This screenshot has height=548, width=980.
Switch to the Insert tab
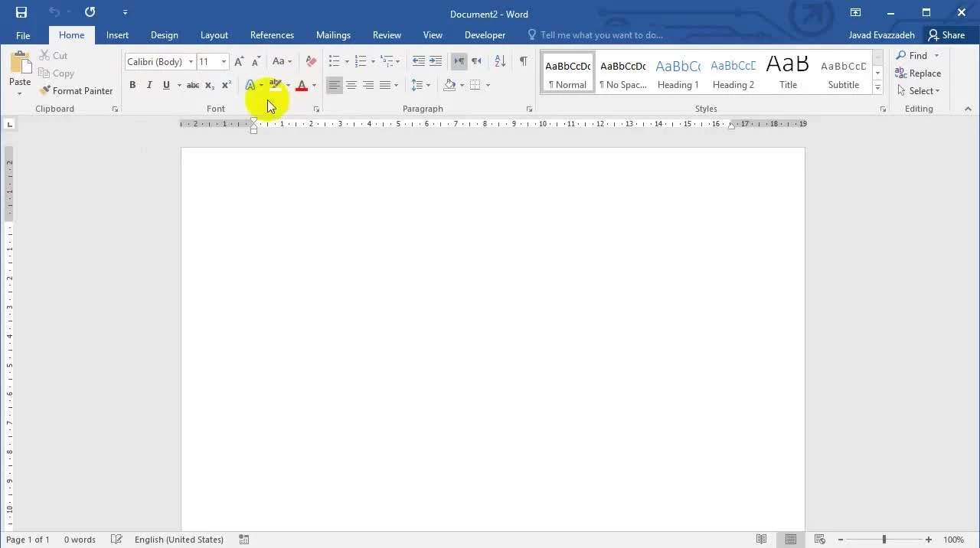[x=117, y=35]
